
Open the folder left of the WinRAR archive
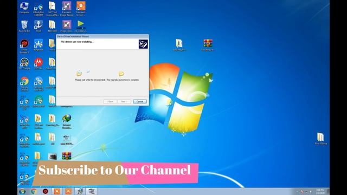tap(179, 45)
